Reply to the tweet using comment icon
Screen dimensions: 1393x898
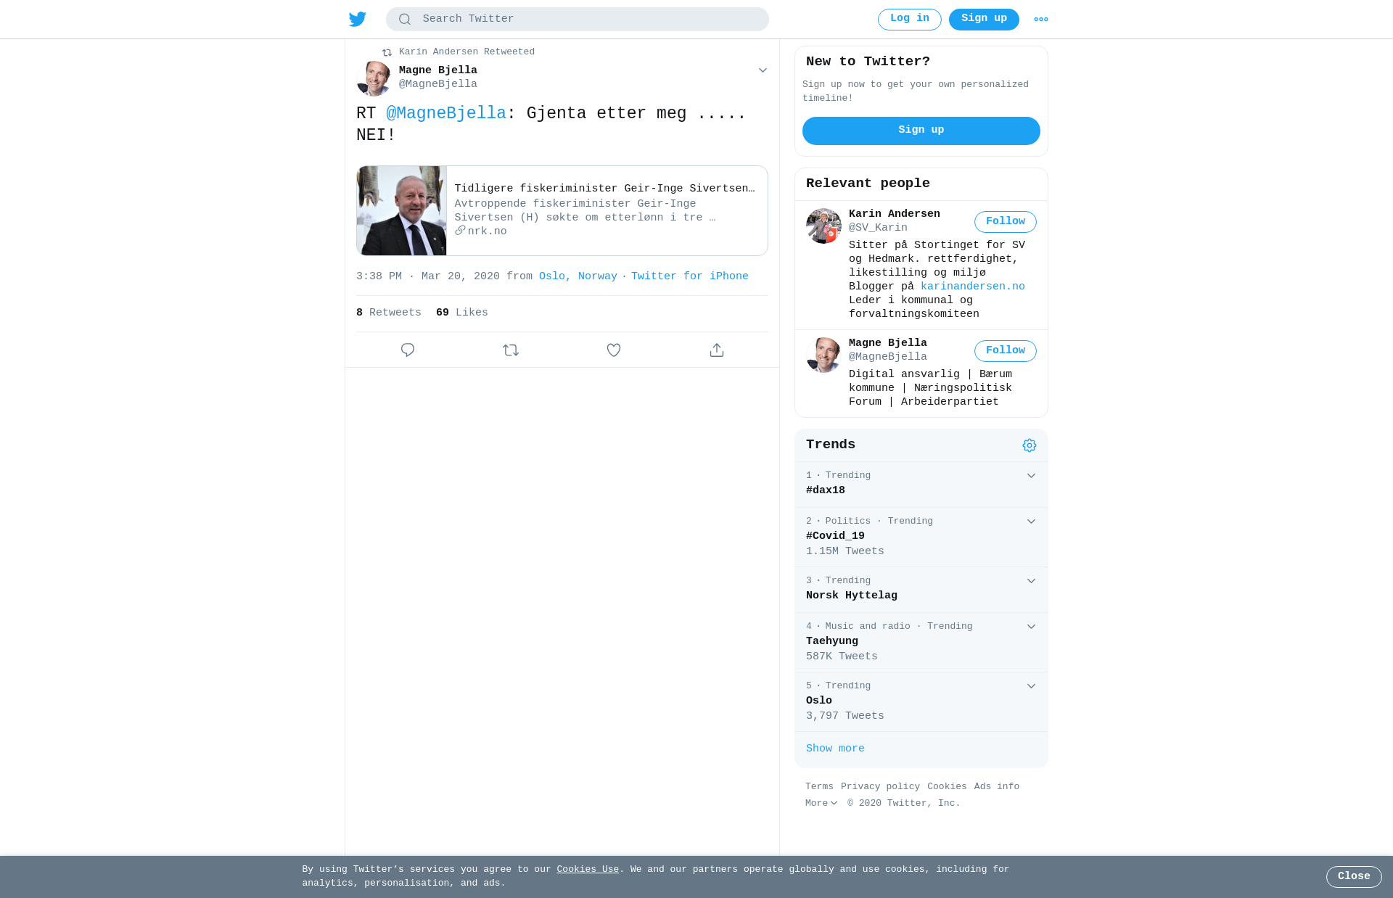(x=408, y=350)
